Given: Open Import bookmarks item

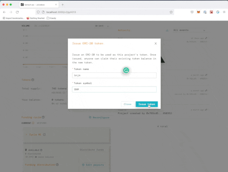Looking at the screenshot, I should tap(13, 18).
